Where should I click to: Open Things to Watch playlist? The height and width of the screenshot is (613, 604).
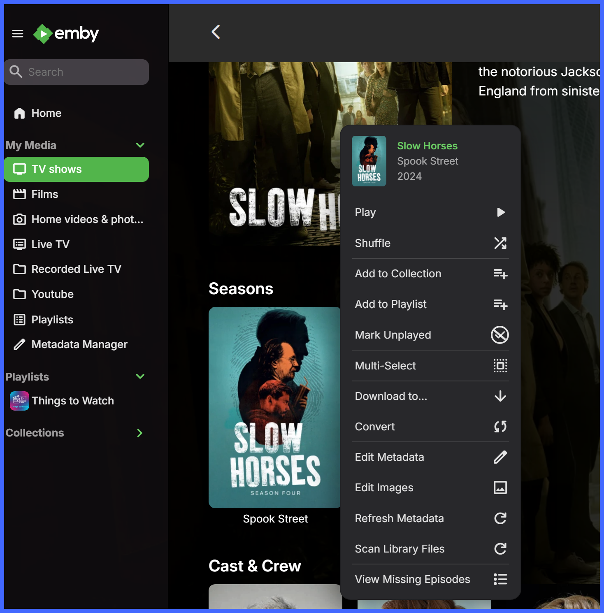[x=77, y=401]
